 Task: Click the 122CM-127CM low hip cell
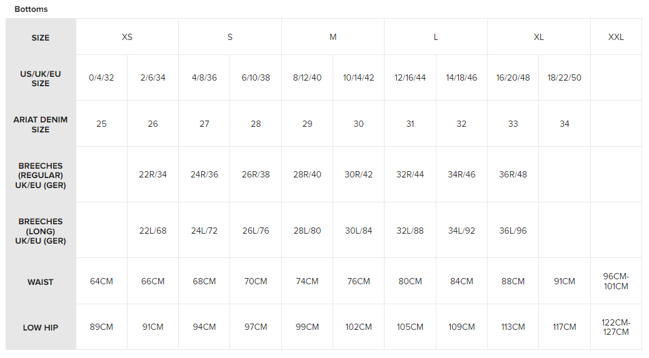click(x=616, y=327)
